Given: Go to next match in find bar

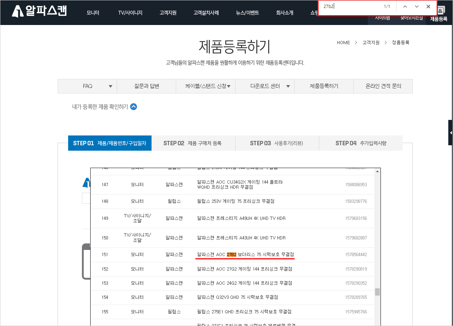Looking at the screenshot, I should (x=417, y=7).
